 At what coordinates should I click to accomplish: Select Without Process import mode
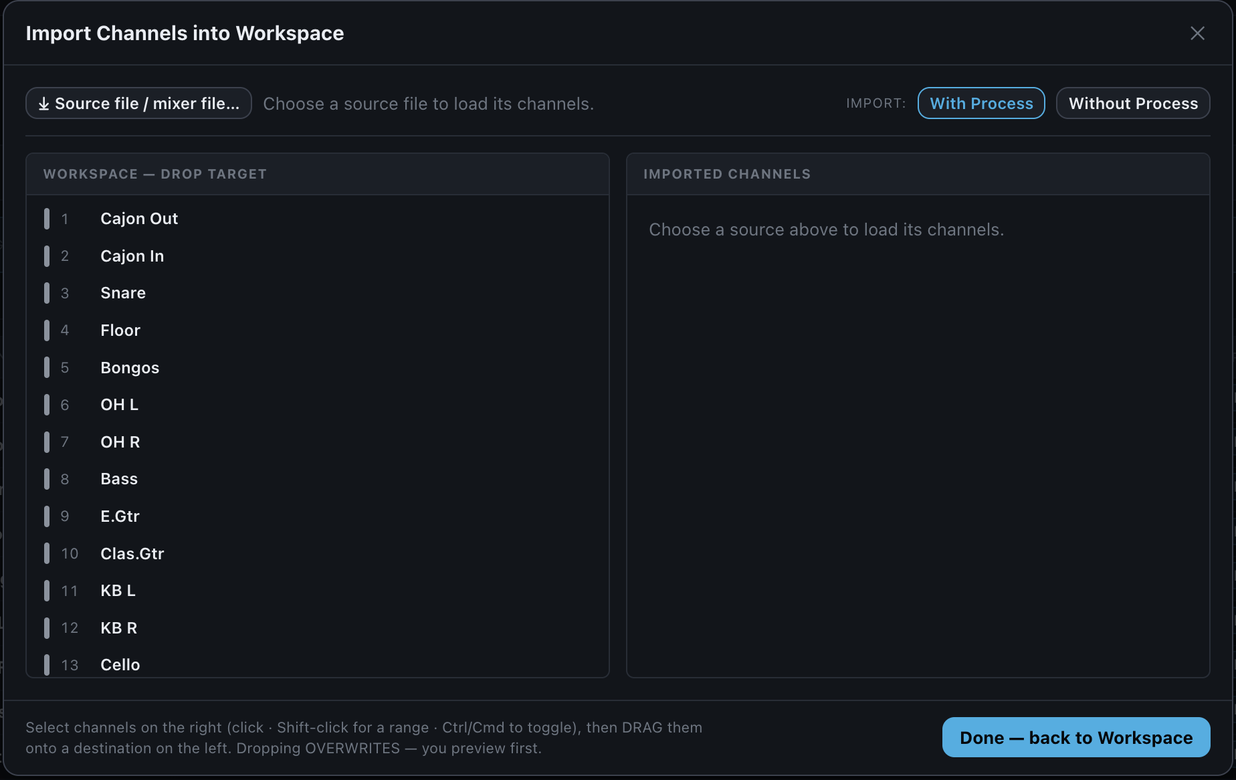1133,104
